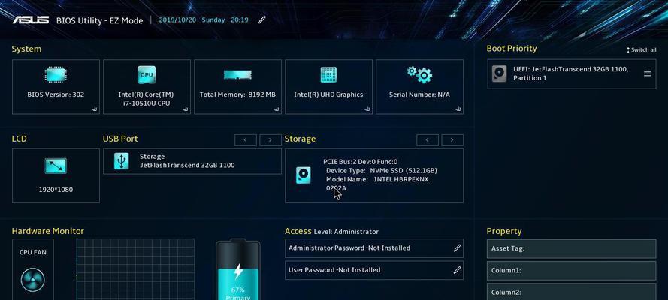Screen dimensions: 668x300
Task: Click the Total Memory RAM icon
Action: (x=237, y=75)
